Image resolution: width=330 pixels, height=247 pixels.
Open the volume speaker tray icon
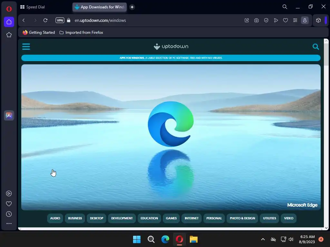tap(291, 239)
